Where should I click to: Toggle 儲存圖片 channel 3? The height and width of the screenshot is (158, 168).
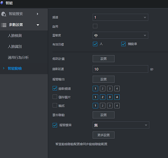110,97
